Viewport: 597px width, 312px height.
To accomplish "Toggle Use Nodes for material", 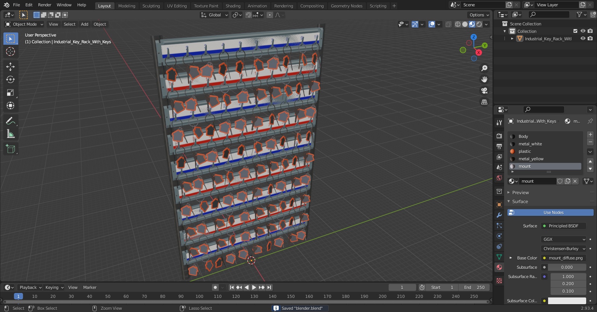I will point(550,212).
